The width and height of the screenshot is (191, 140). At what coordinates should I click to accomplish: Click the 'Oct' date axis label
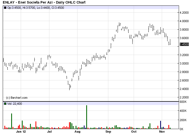coord(134,132)
